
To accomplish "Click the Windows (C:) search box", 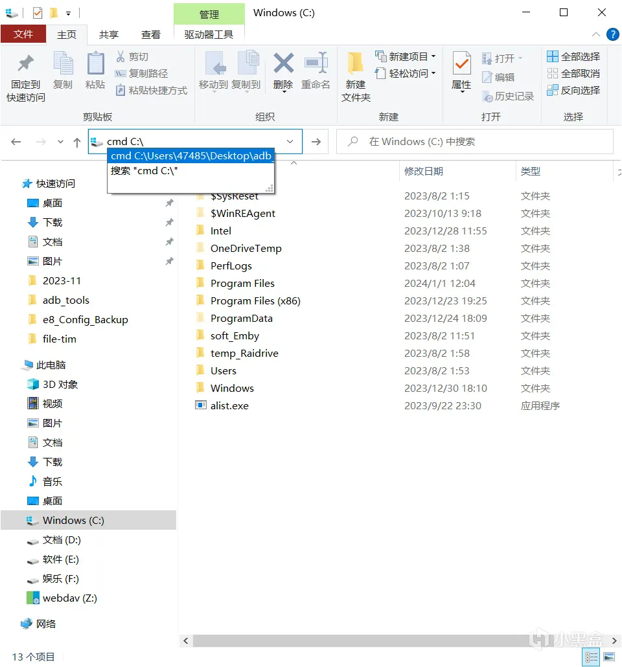I will tap(475, 142).
